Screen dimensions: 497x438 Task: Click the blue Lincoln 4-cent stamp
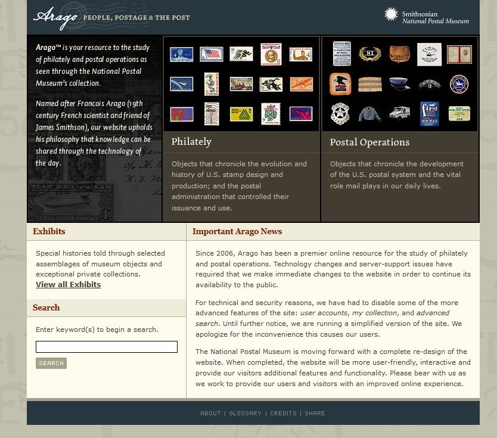tap(181, 54)
